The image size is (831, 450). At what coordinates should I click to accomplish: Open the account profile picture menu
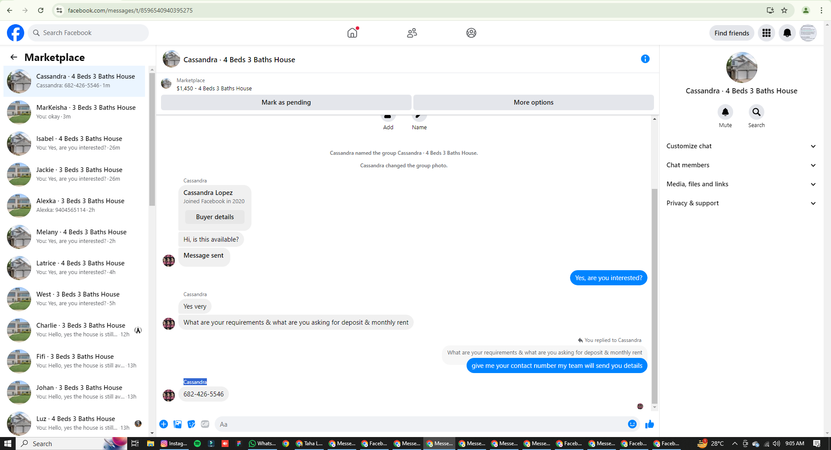(808, 33)
